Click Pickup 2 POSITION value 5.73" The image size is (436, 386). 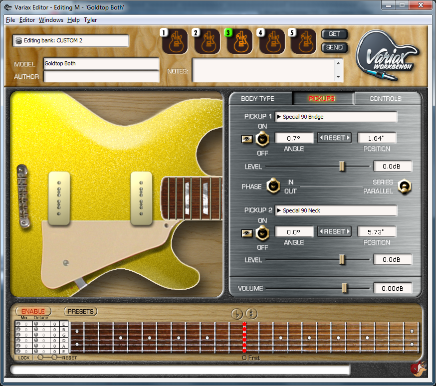point(377,232)
